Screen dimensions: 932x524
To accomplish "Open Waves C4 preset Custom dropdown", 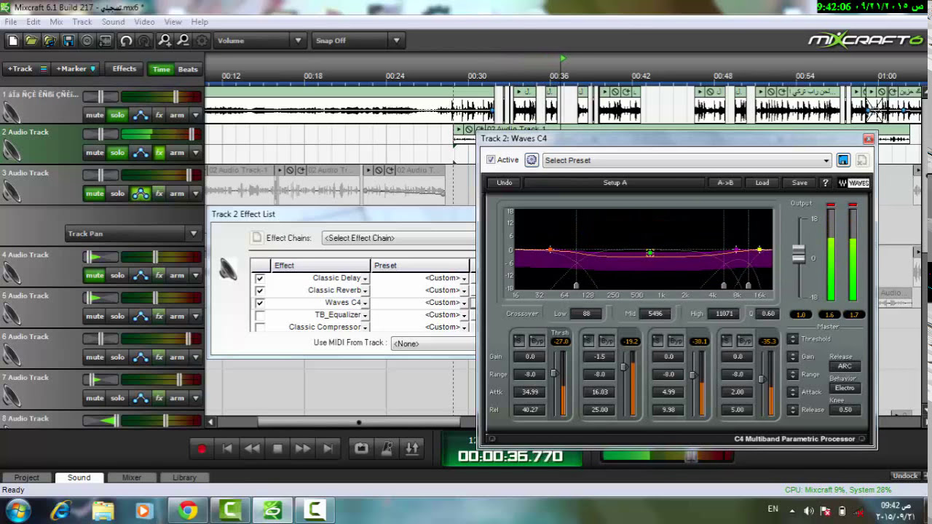I will (464, 303).
